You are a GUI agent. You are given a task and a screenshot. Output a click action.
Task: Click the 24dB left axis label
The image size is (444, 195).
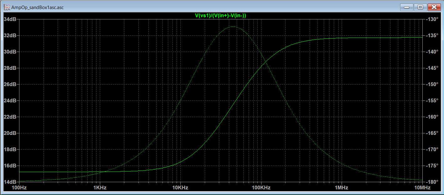pos(10,101)
